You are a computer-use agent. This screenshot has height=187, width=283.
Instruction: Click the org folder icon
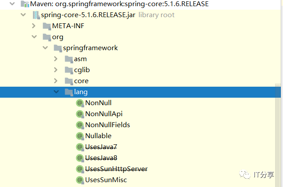[x=47, y=37]
